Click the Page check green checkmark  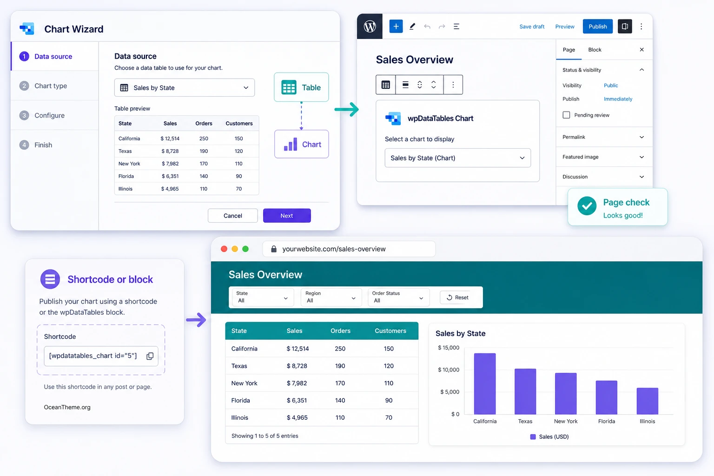coord(587,206)
